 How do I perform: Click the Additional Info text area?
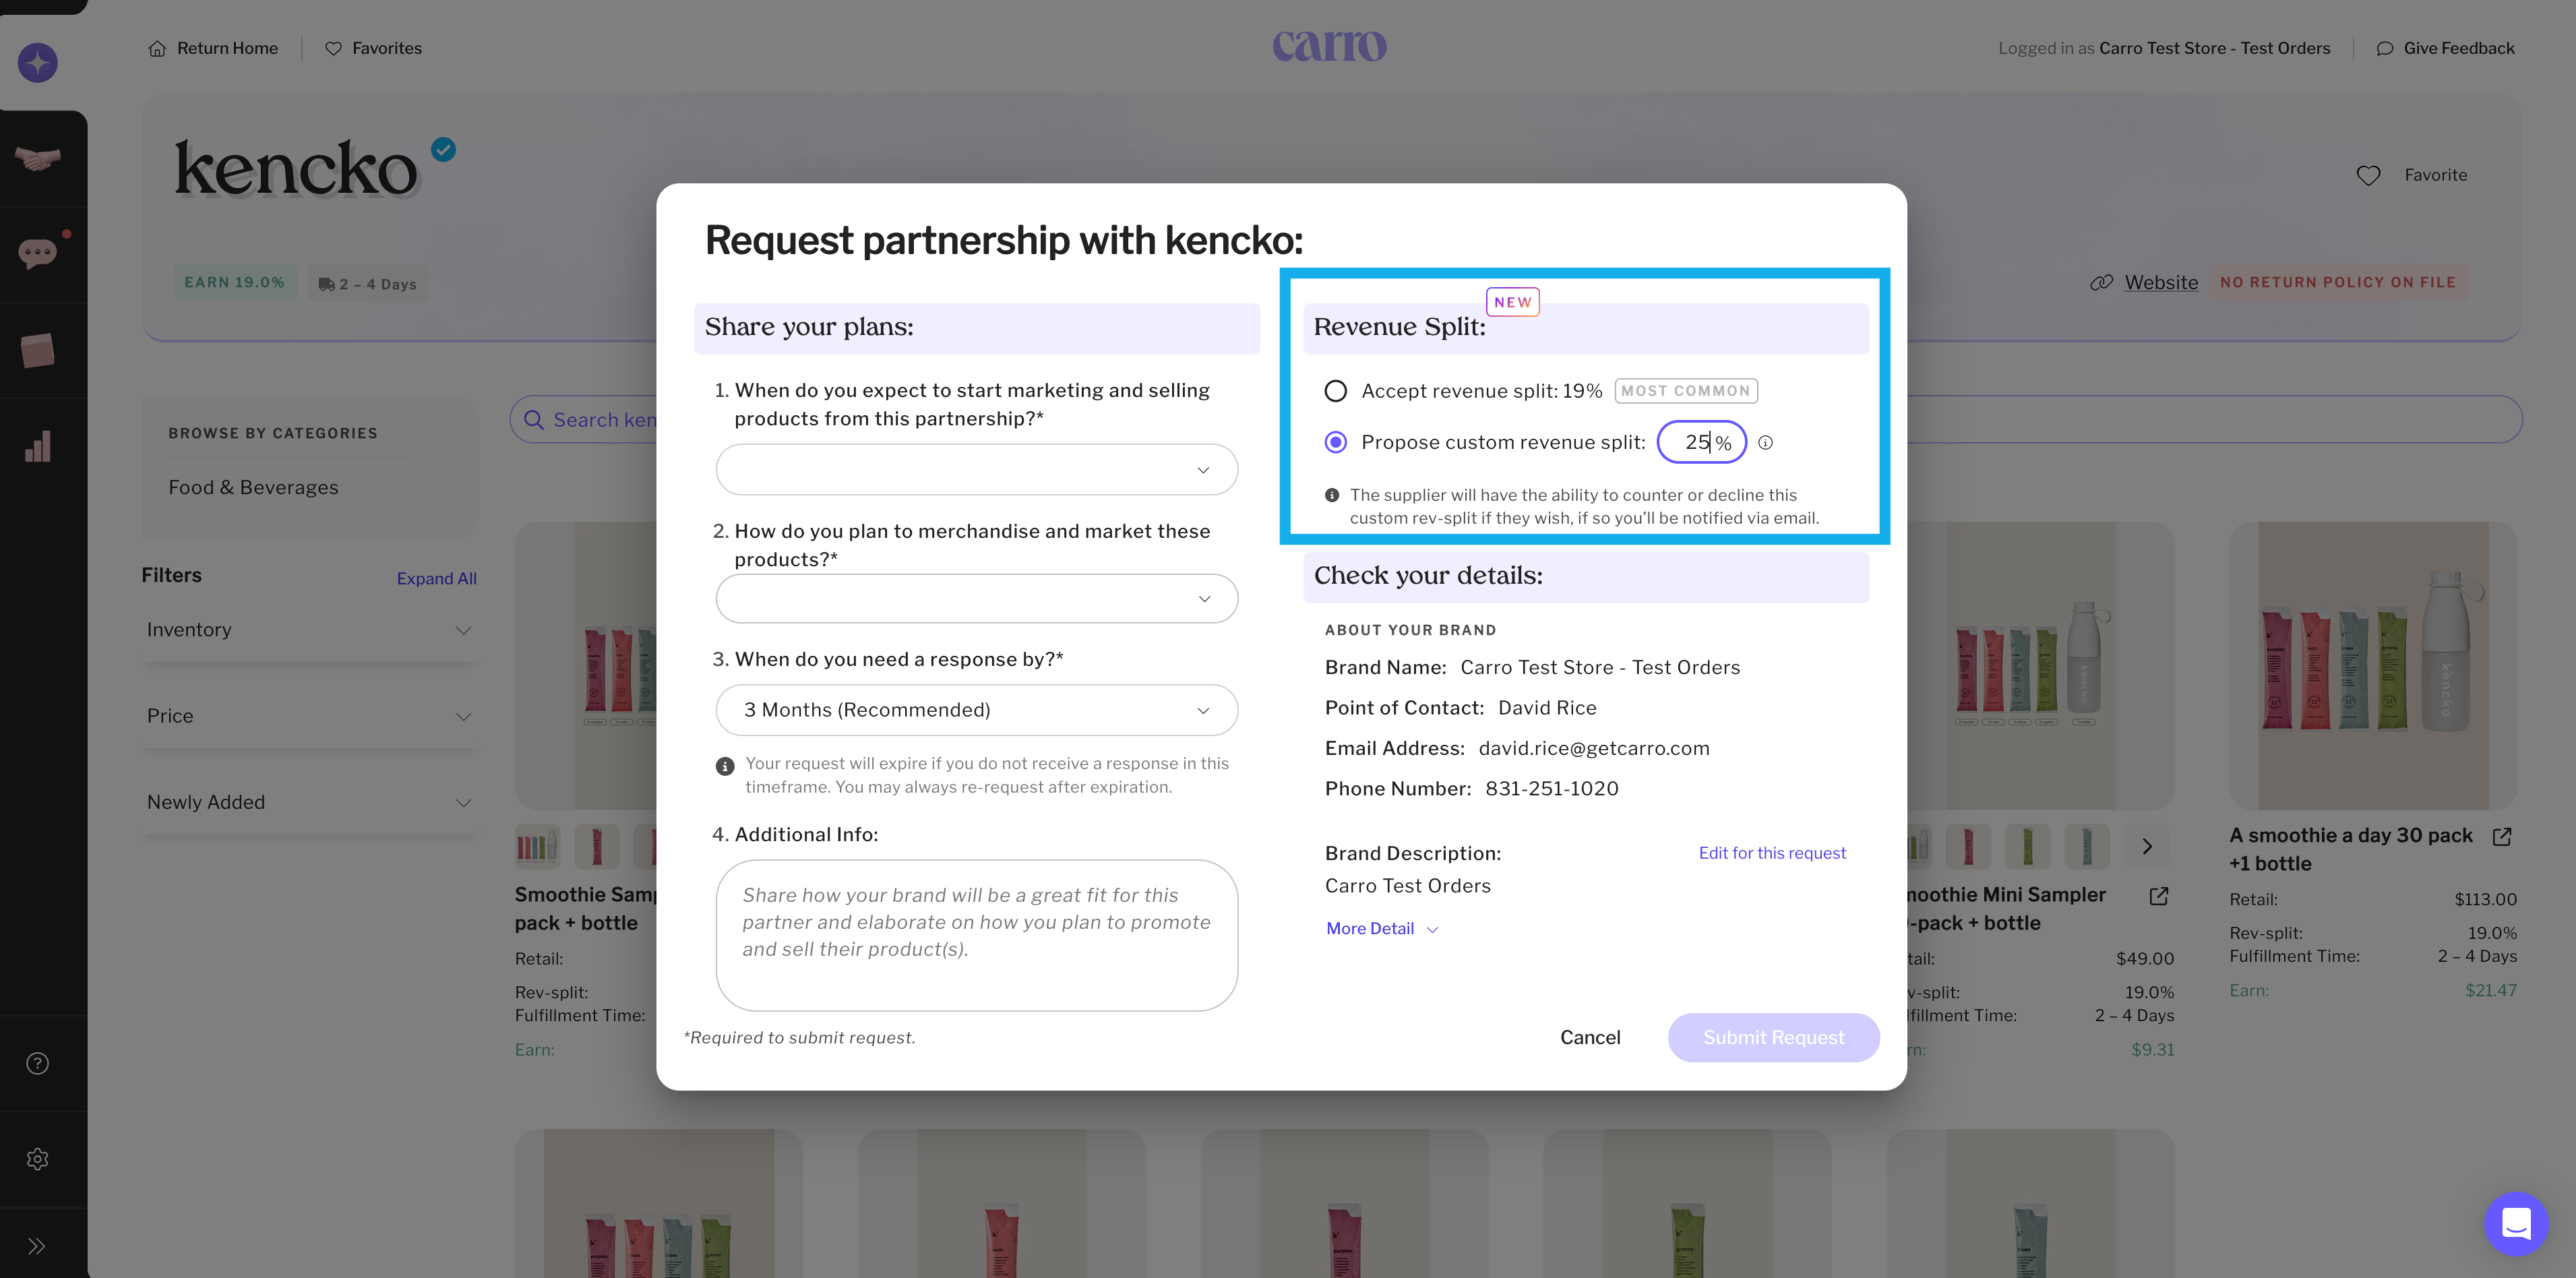[x=976, y=935]
